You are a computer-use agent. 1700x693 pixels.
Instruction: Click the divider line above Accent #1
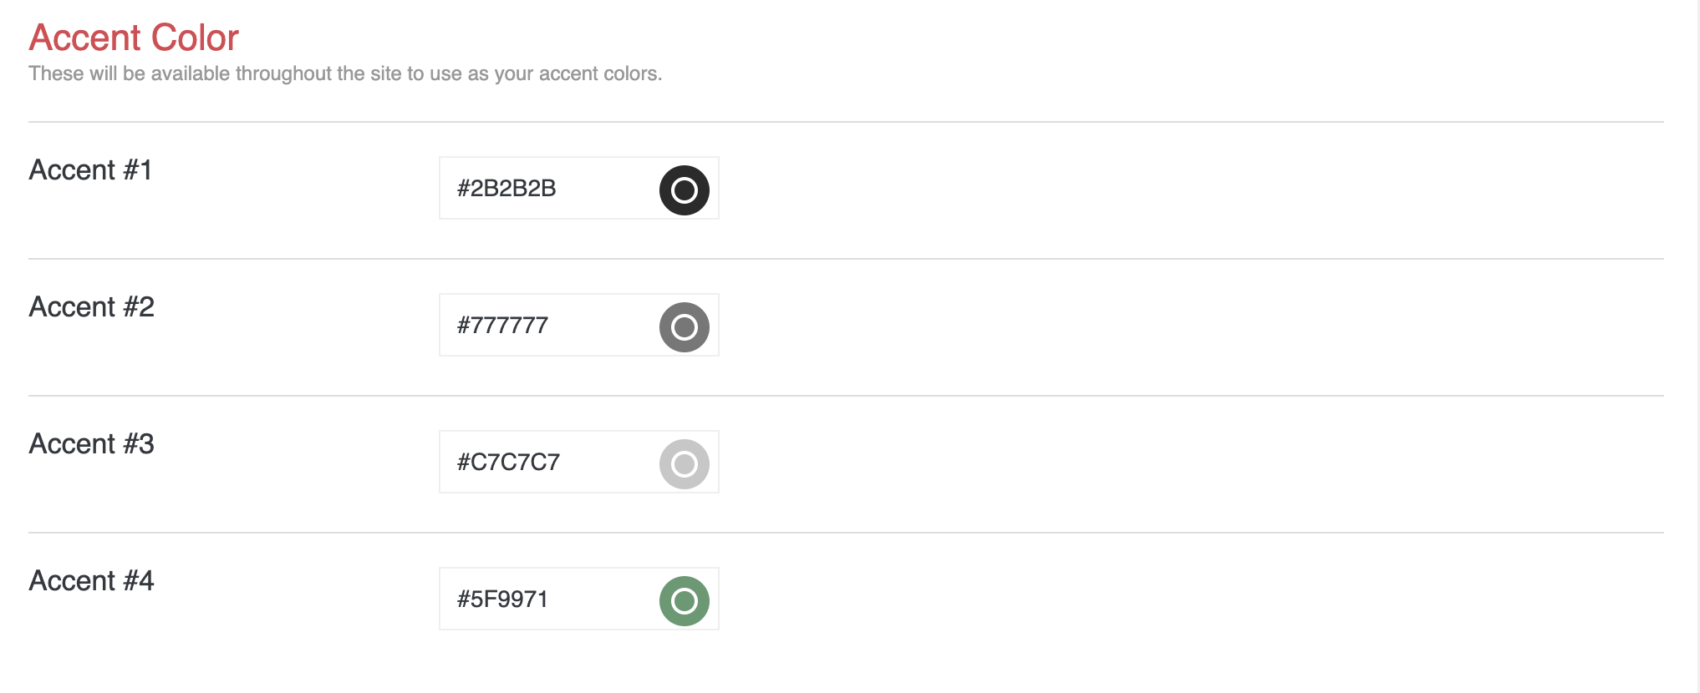(x=846, y=122)
